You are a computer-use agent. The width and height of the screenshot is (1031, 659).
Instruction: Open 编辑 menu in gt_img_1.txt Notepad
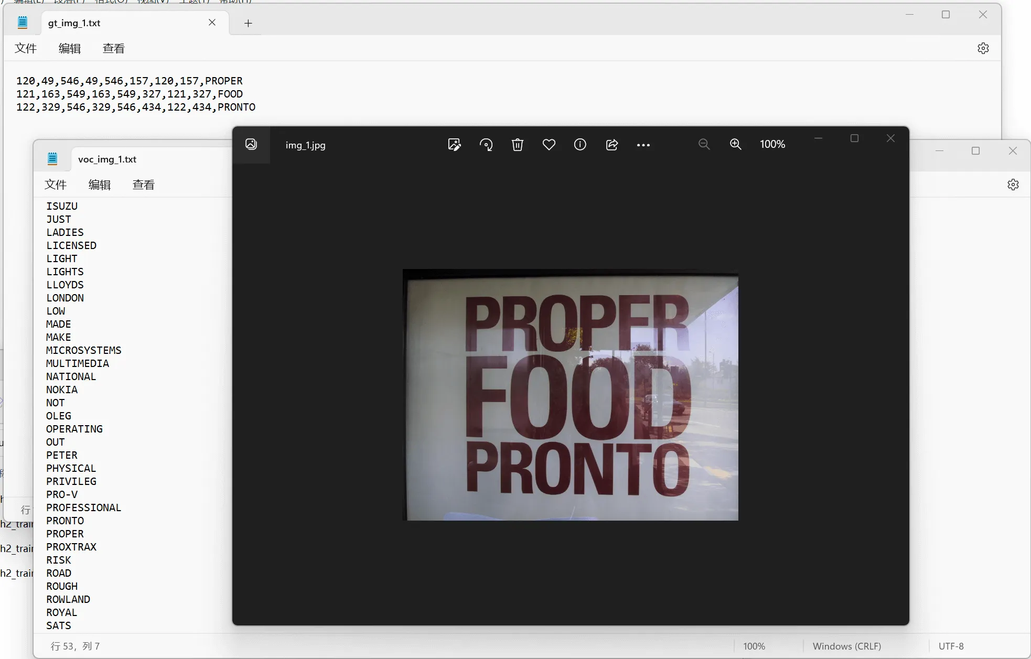(x=70, y=49)
